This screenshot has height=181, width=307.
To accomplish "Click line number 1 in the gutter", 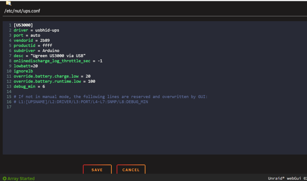I will click(x=10, y=25).
